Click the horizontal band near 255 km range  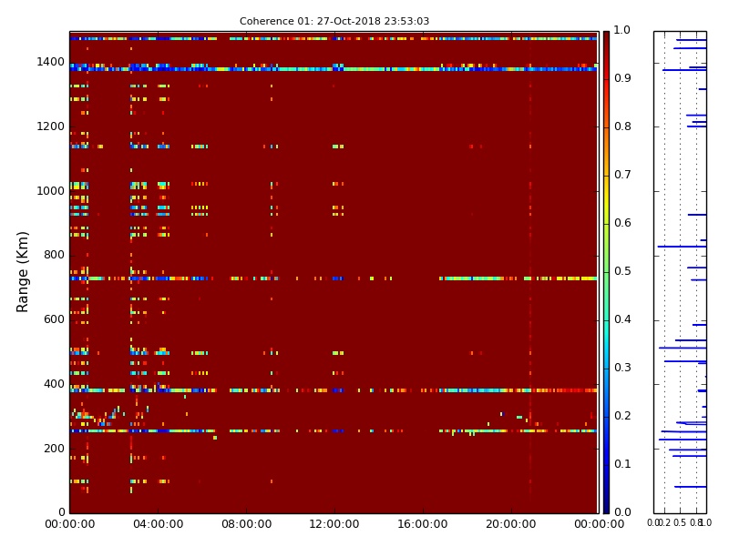point(334,430)
